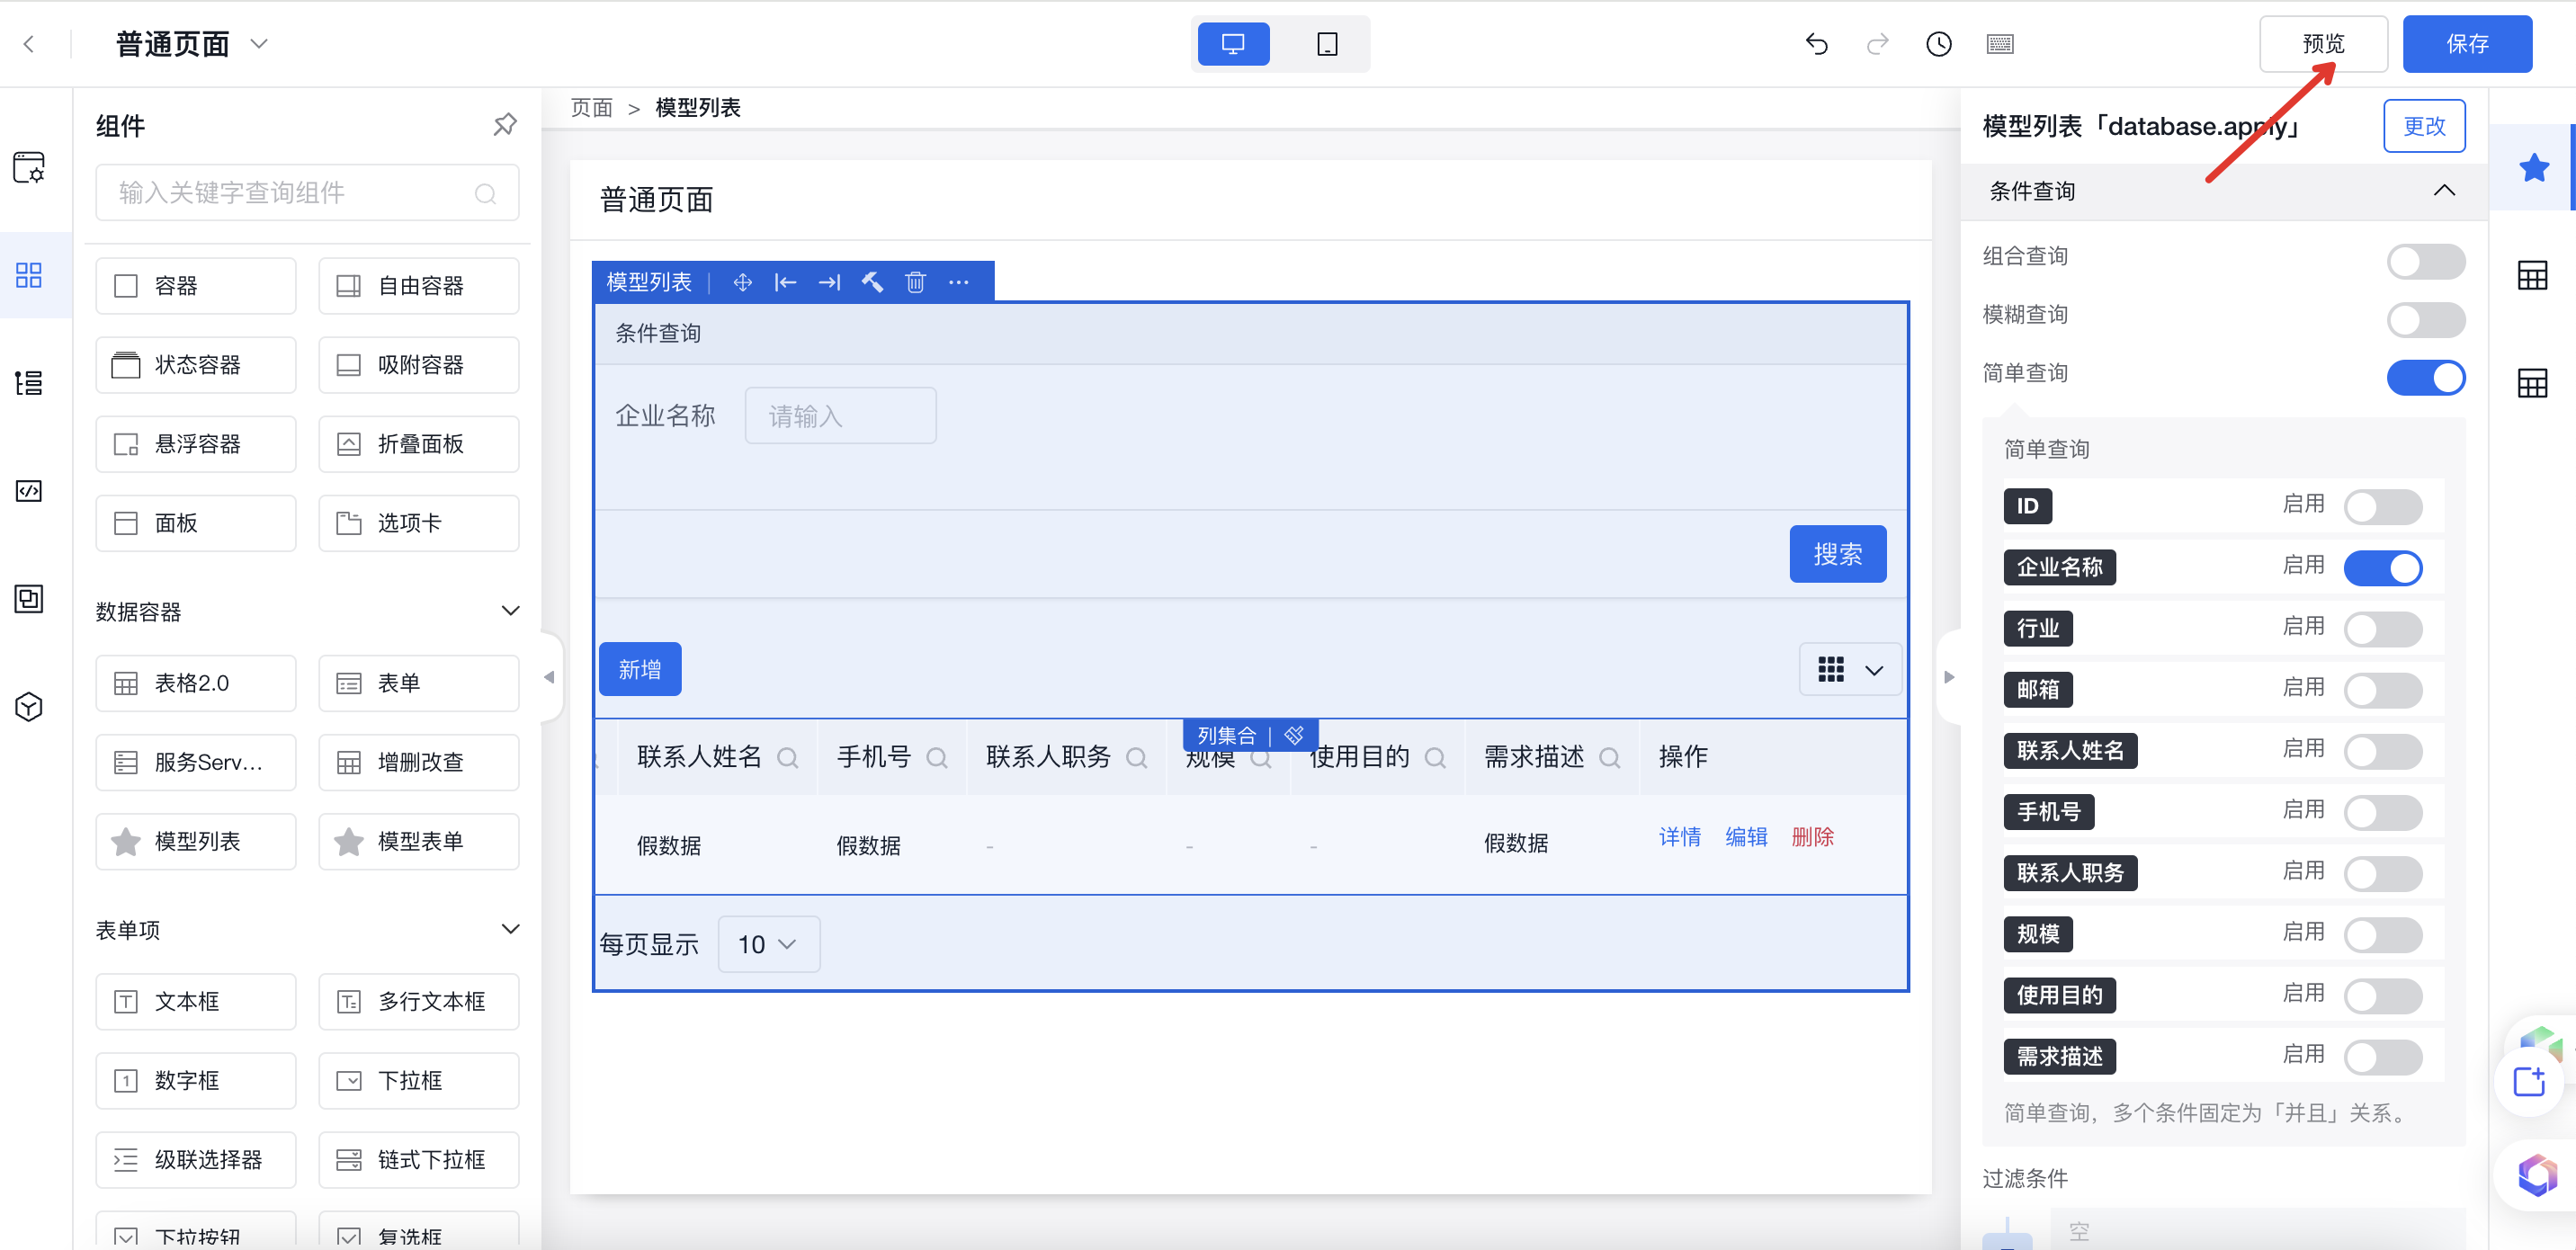Click the first table icon on right rail
Screen dimensions: 2576x1250
click(2531, 276)
